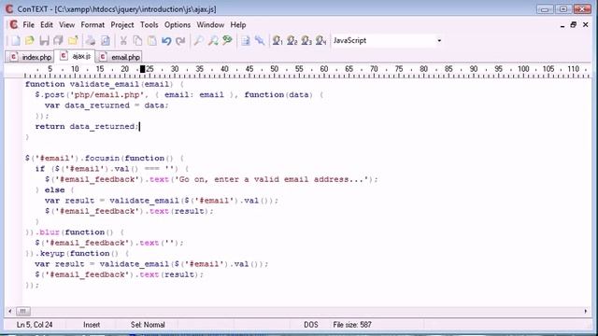Image resolution: width=598 pixels, height=336 pixels.
Task: Click the '.keyup' method in code
Action: (50, 253)
